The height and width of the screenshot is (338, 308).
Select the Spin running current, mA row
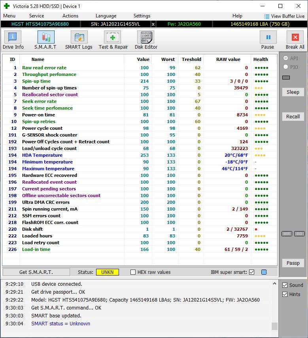(x=140, y=209)
